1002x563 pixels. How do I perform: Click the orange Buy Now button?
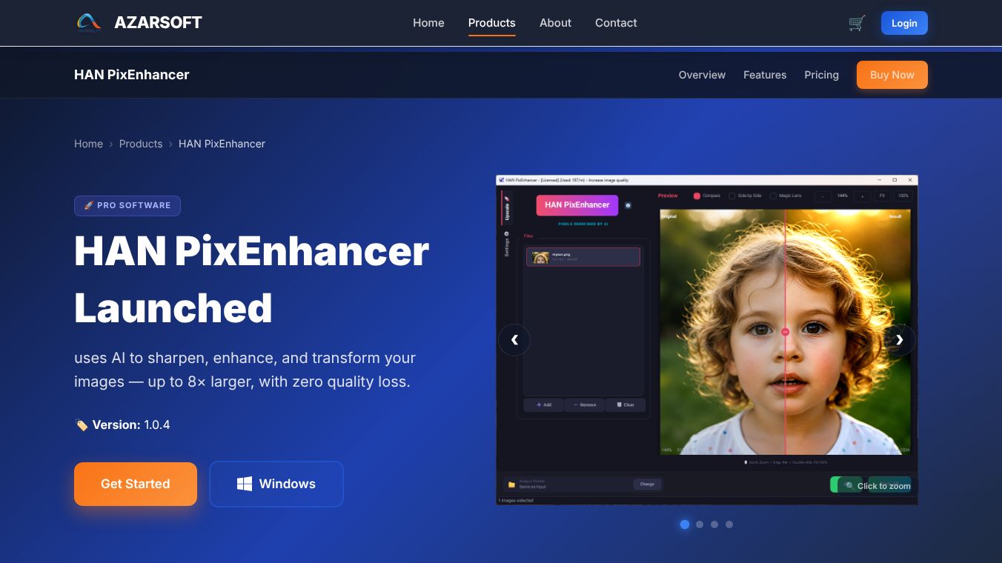[892, 75]
